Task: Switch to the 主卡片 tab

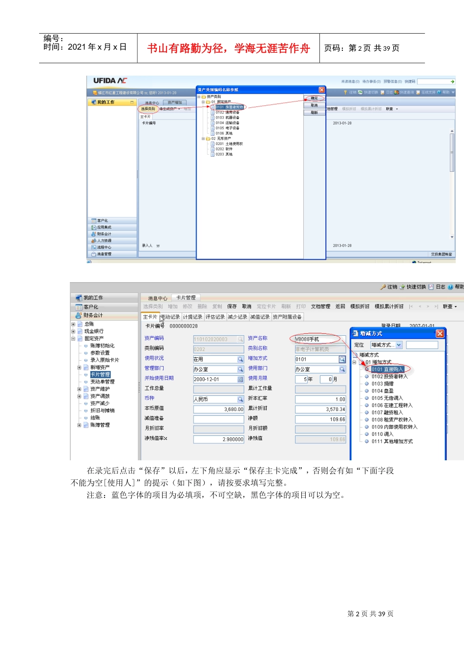Action: [x=150, y=317]
